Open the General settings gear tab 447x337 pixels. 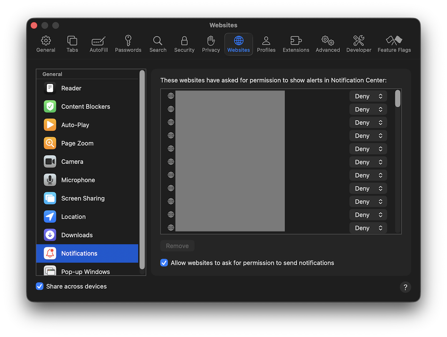coord(46,44)
